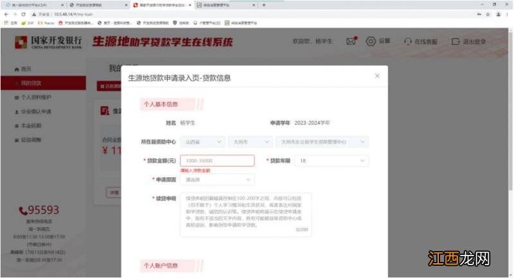The width and height of the screenshot is (514, 278).
Task: Open 毕业确认申请 in the sidebar
Action: point(36,112)
